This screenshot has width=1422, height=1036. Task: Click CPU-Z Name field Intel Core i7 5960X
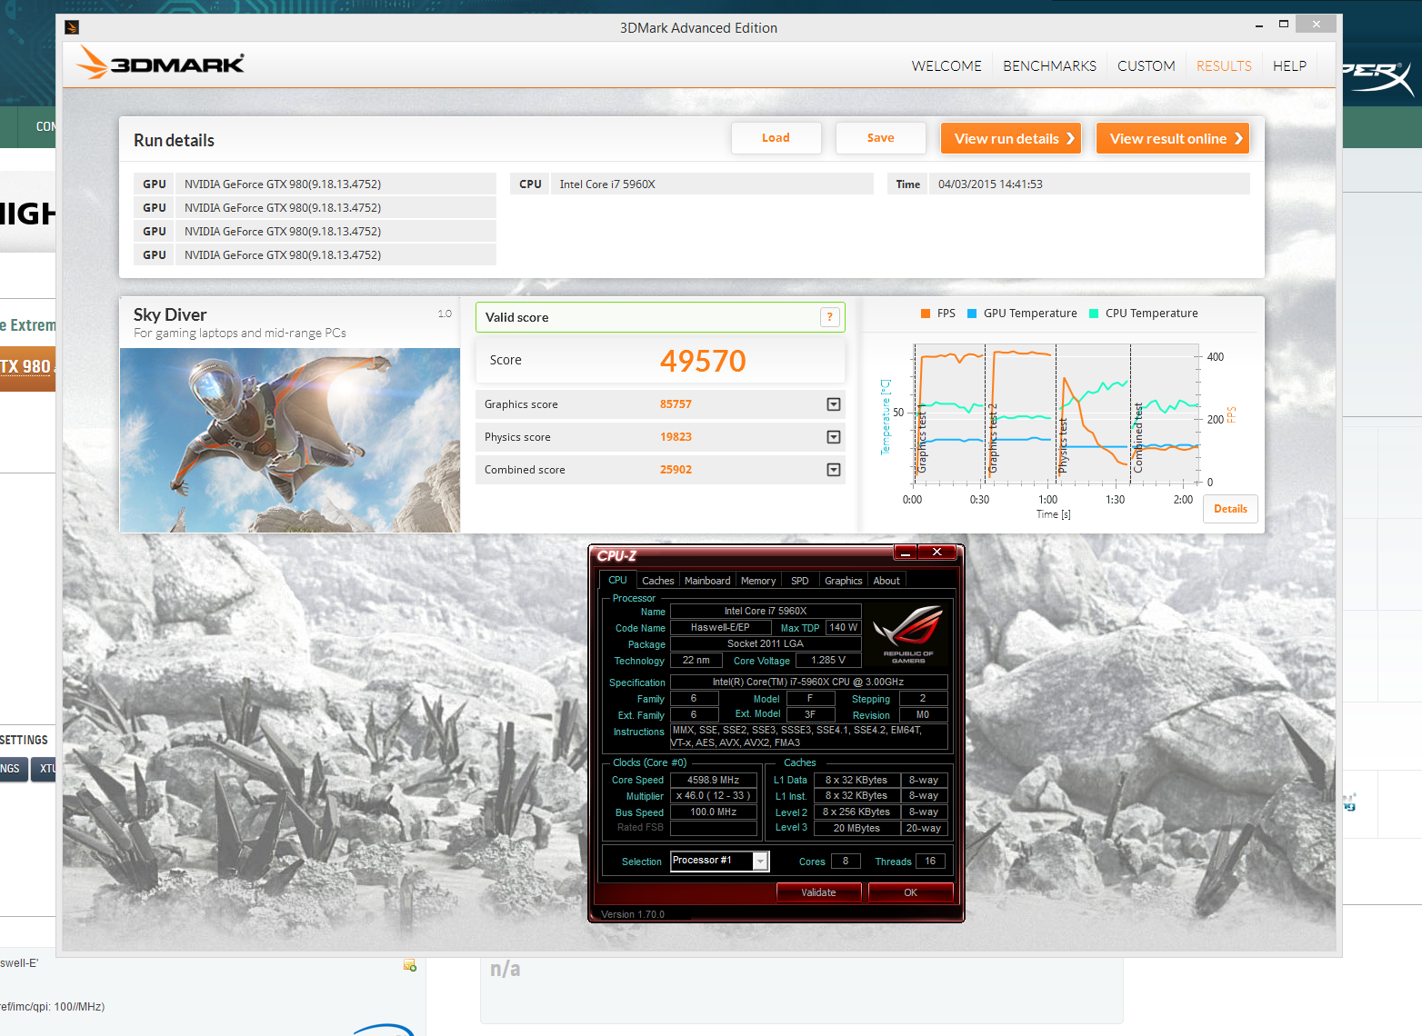(766, 611)
